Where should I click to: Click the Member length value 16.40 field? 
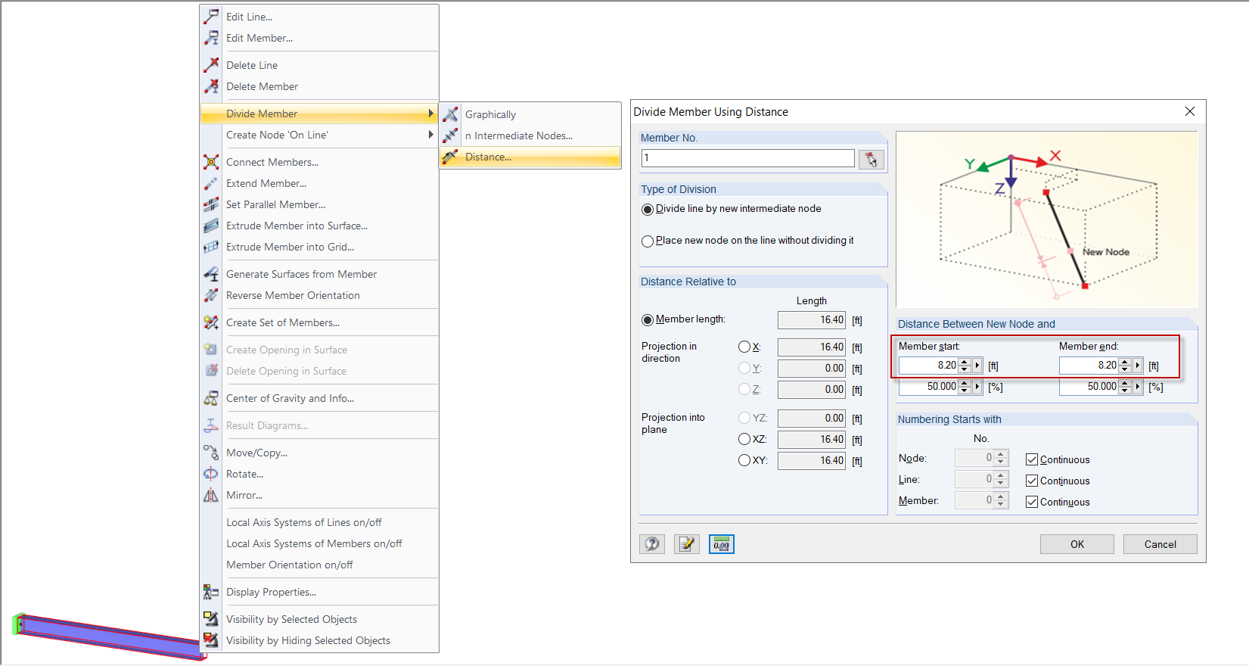point(812,320)
